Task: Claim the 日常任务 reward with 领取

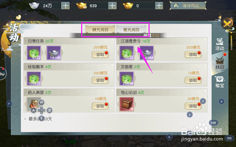Action: click(100, 55)
